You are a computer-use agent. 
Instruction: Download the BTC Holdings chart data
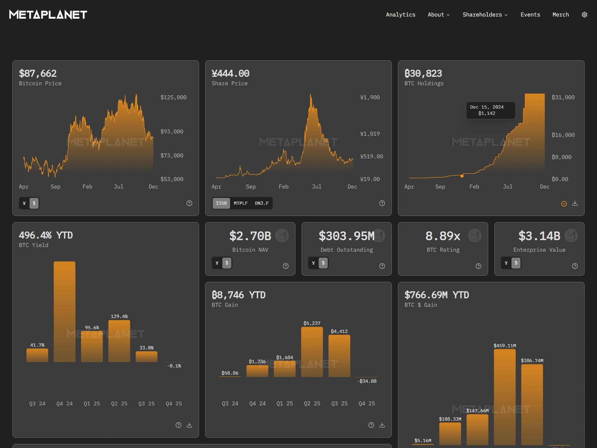coord(575,203)
